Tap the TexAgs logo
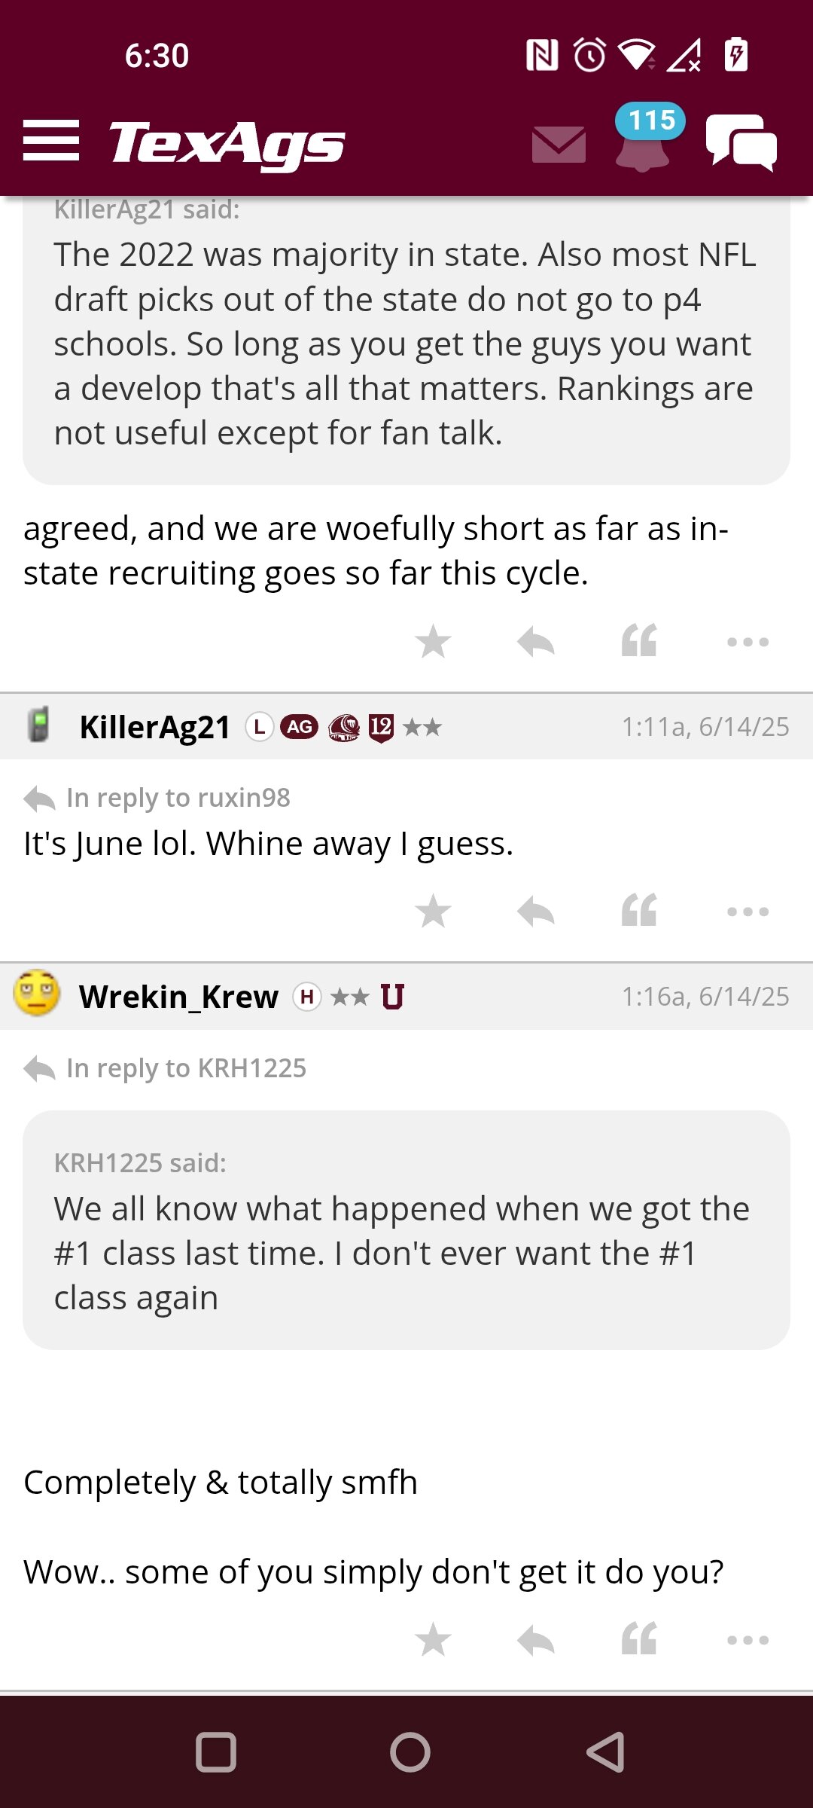The width and height of the screenshot is (813, 1808). tap(227, 143)
